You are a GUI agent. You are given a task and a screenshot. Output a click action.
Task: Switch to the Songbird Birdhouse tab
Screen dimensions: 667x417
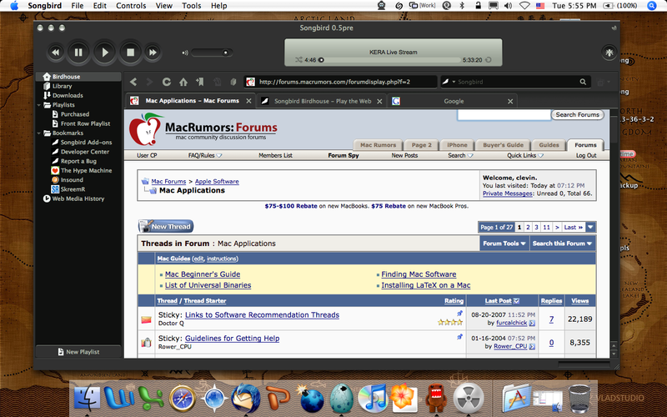[323, 101]
